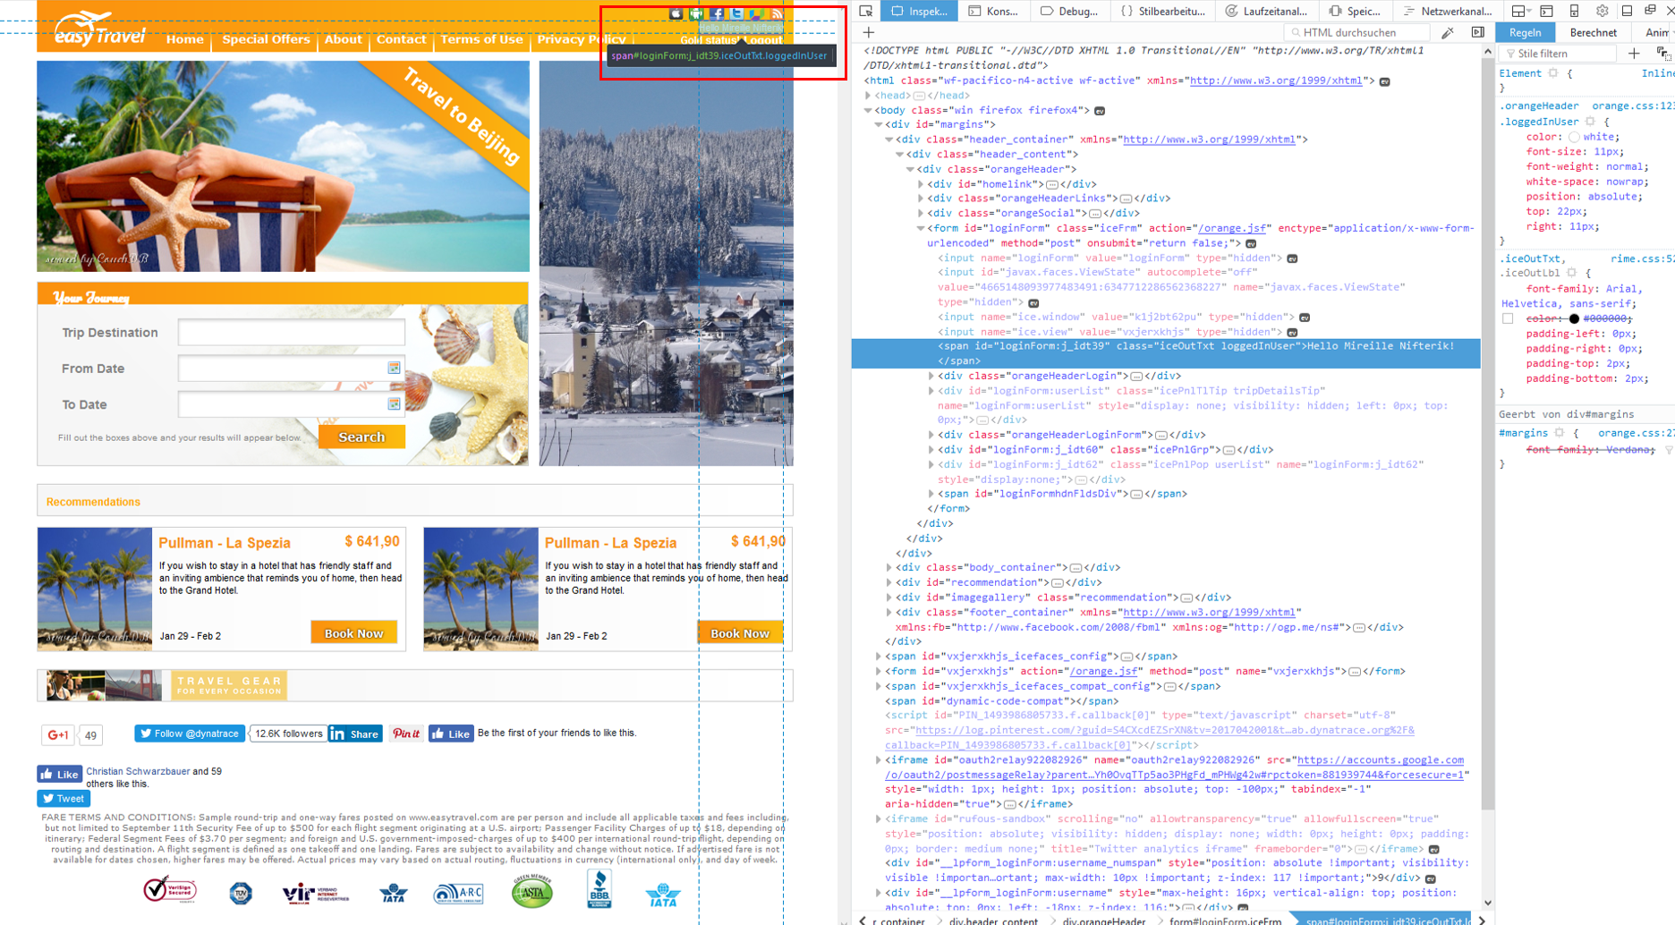The width and height of the screenshot is (1675, 925).
Task: Highlight elements matching .loggedInUser selector
Action: tap(1590, 122)
